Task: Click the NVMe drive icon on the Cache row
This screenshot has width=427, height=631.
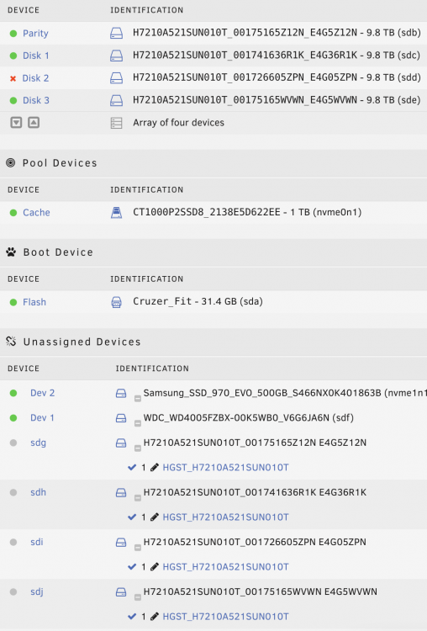Action: [x=116, y=213]
